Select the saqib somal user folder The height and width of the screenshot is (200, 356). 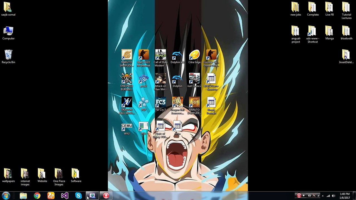tap(8, 9)
